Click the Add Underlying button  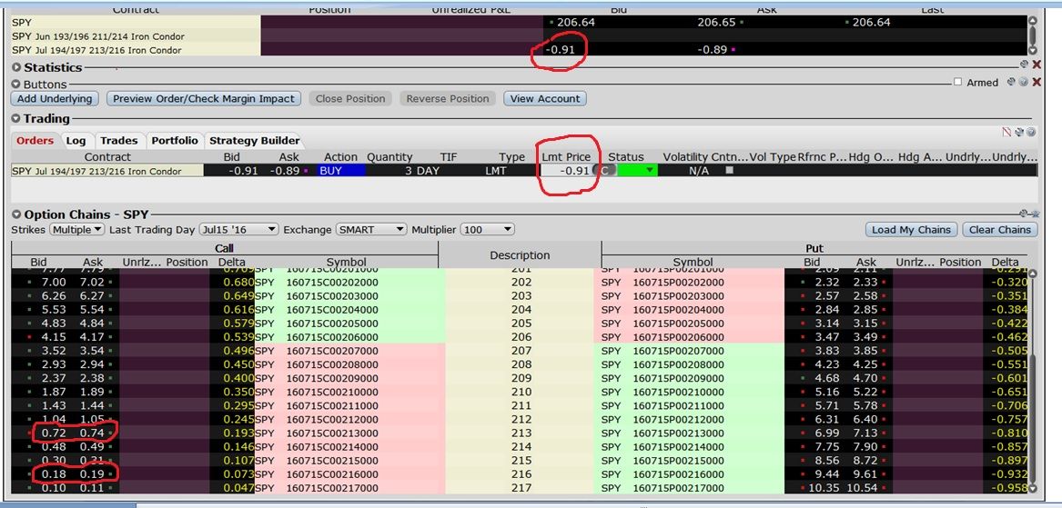coord(55,98)
